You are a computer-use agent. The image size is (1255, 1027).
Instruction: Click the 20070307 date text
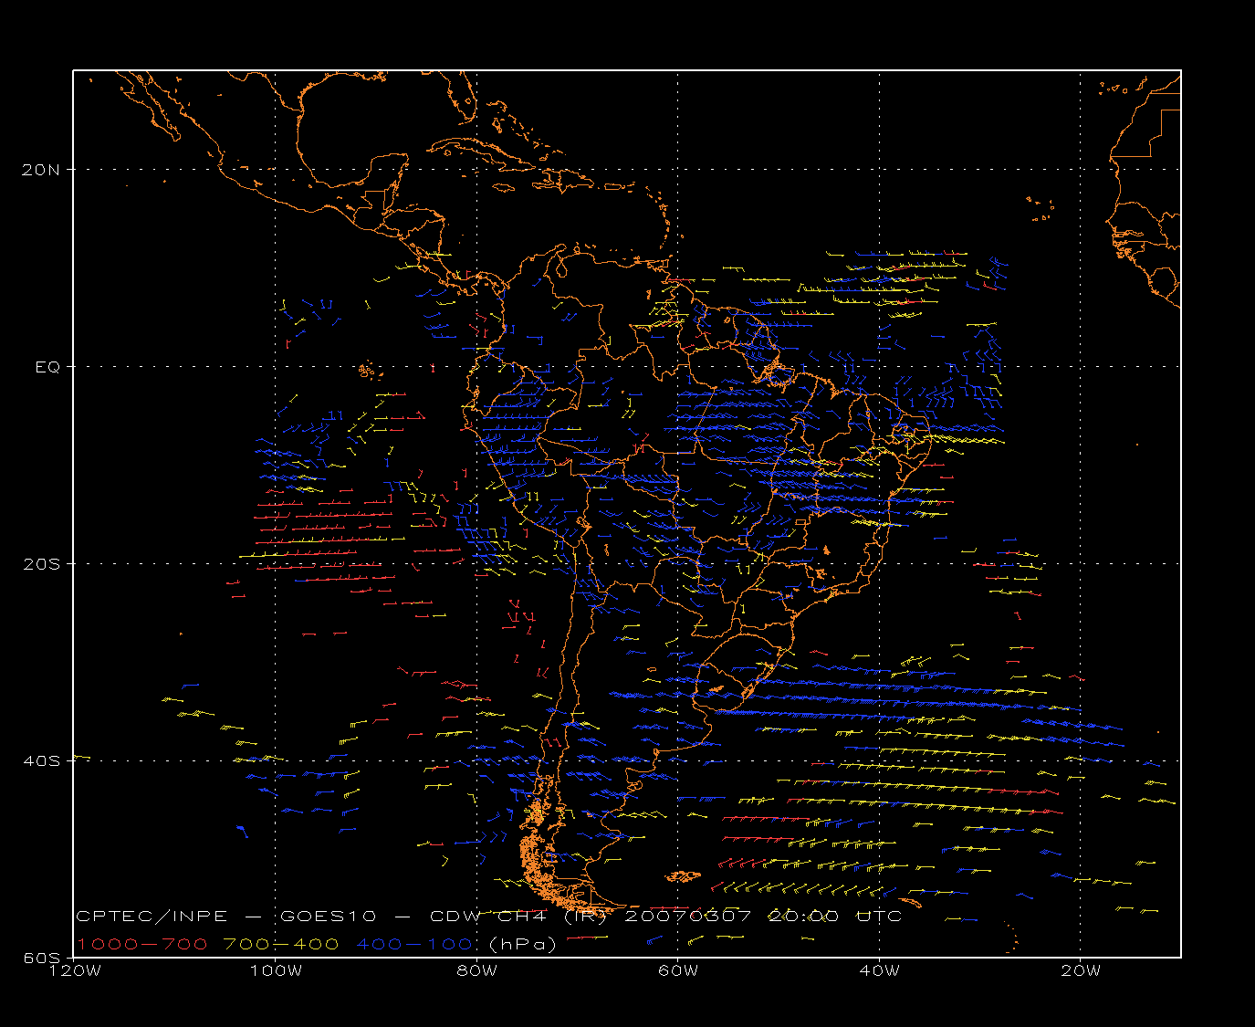[686, 917]
